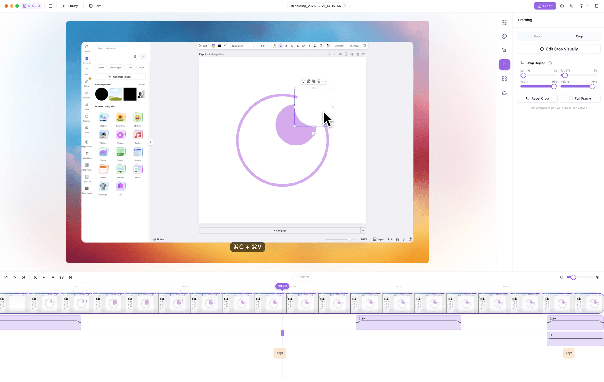Toggle the left sidebar panel
This screenshot has width=604, height=382.
[x=51, y=6]
